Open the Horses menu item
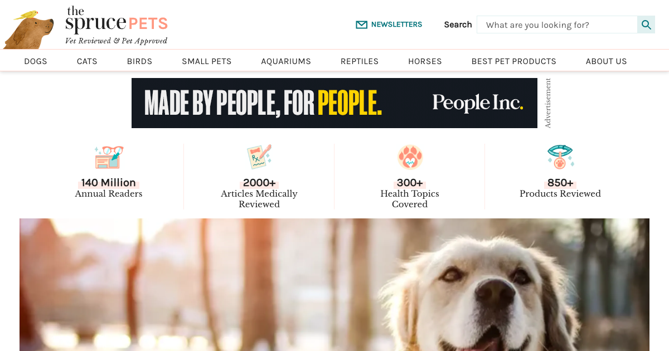This screenshot has height=351, width=669. (x=425, y=61)
